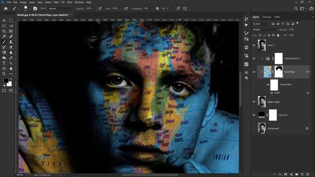
Task: Hide the Layer 2 layer
Action: (x=254, y=45)
